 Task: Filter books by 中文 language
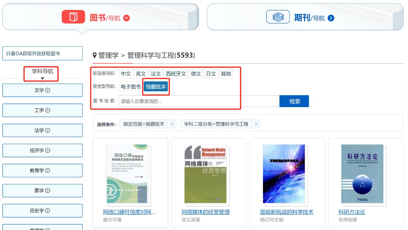(x=126, y=74)
